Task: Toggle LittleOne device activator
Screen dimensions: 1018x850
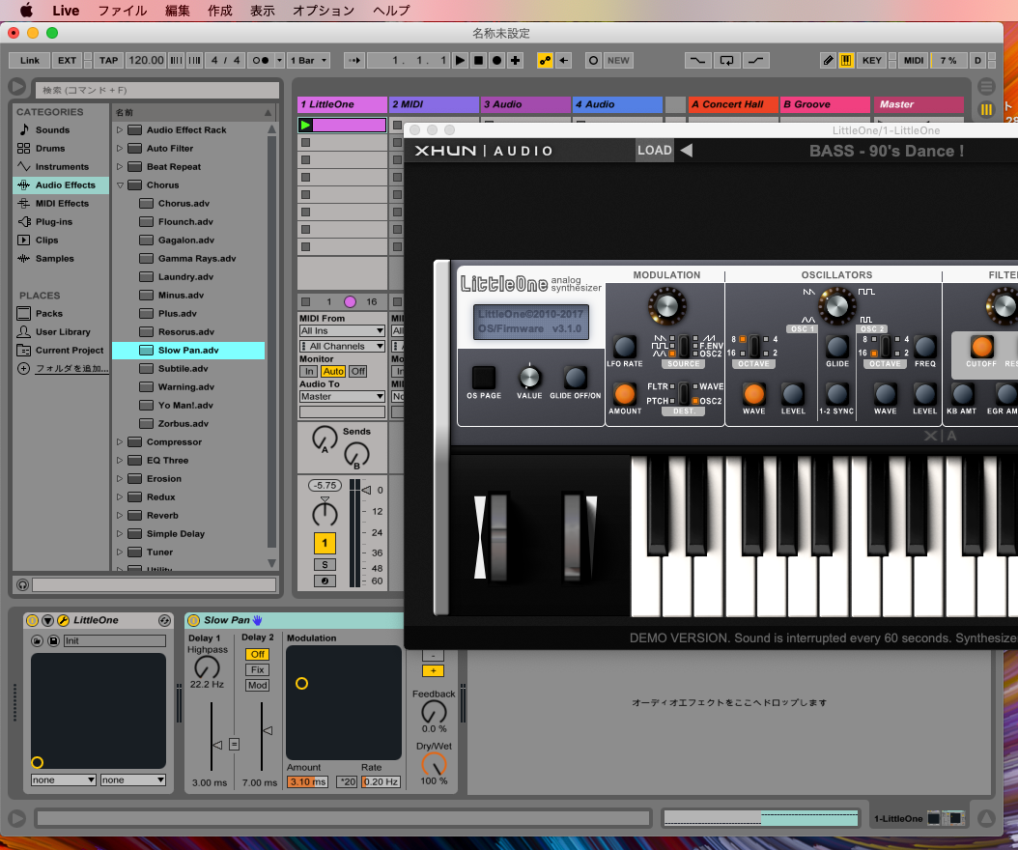Action: [x=32, y=621]
